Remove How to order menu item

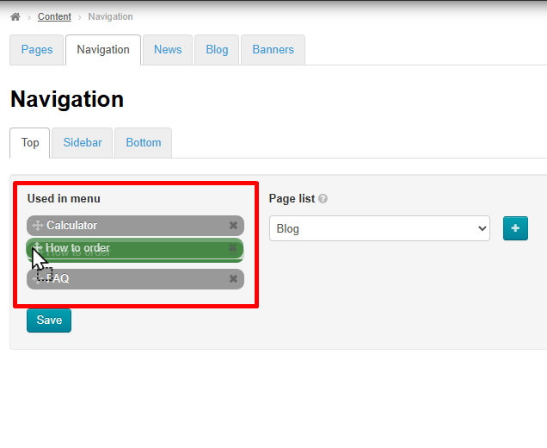click(x=232, y=248)
